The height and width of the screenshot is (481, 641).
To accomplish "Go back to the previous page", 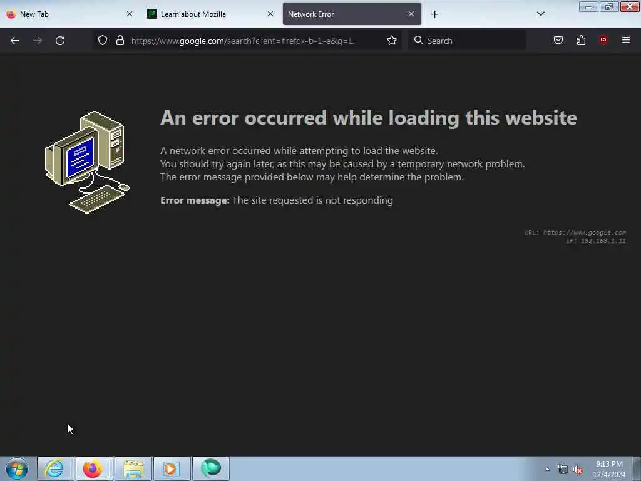I will coord(15,41).
